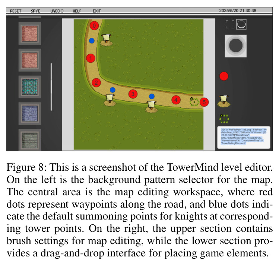Choose the blue stone background tile
The image size is (279, 265).
[x=30, y=114]
